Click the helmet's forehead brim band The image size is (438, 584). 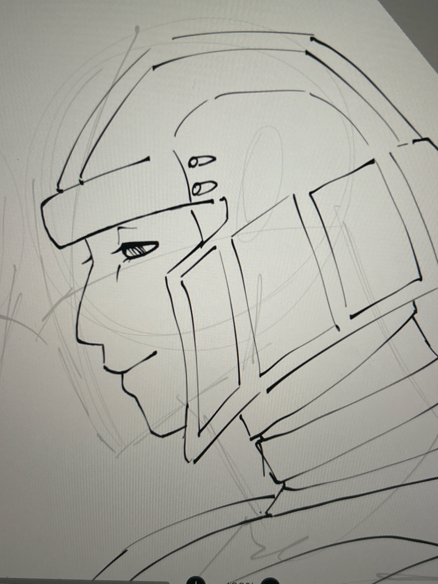(117, 216)
